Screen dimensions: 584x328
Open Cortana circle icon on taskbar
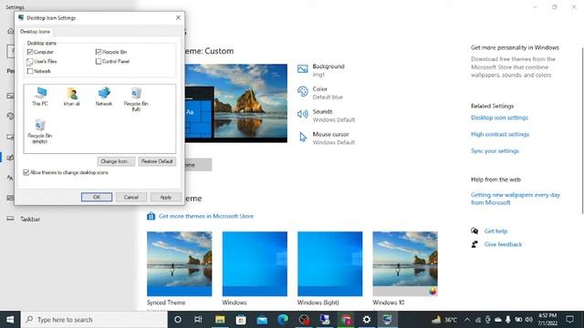point(178,320)
